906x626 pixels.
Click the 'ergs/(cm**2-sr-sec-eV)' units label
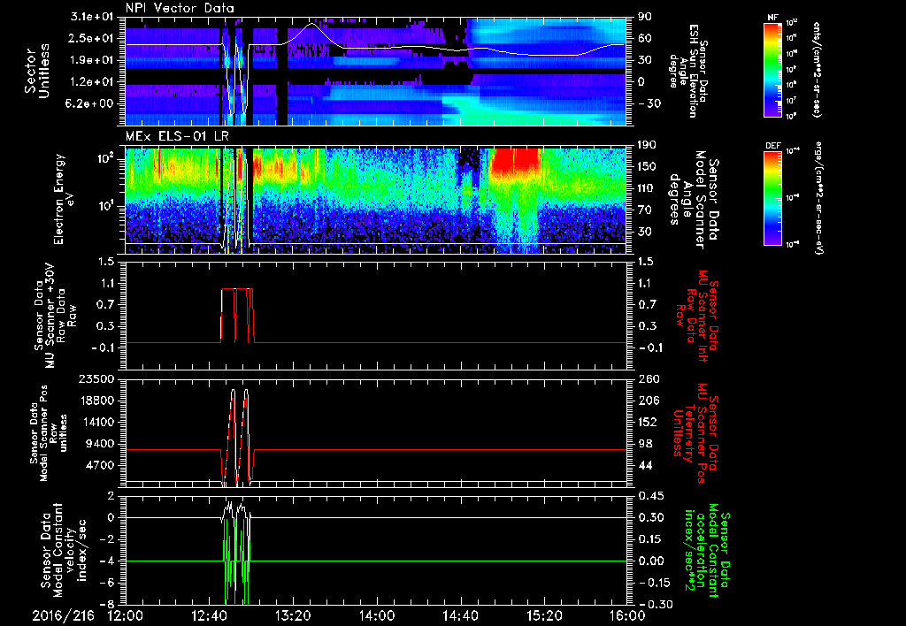tap(818, 198)
